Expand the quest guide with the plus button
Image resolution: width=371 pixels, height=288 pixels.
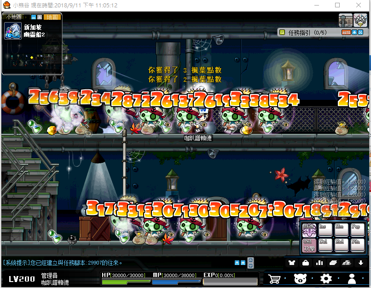(x=354, y=32)
